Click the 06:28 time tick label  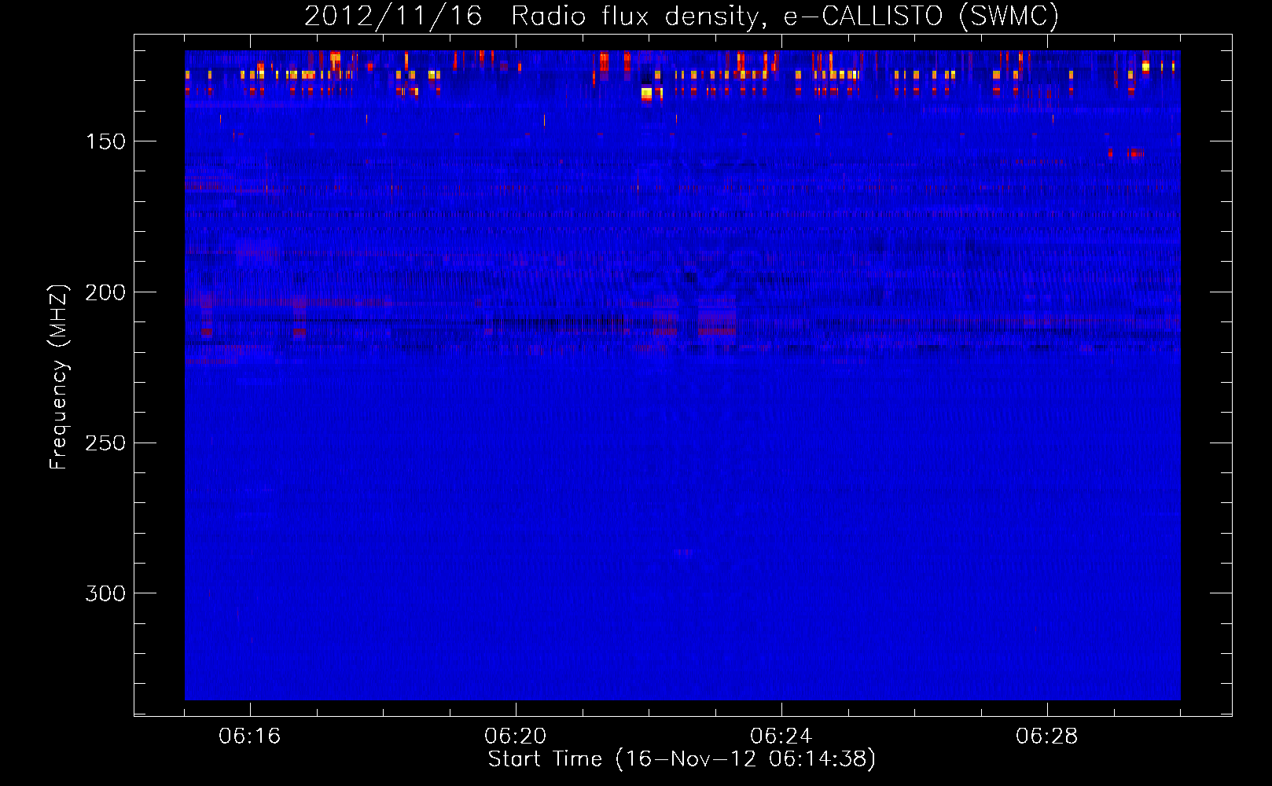[1047, 736]
